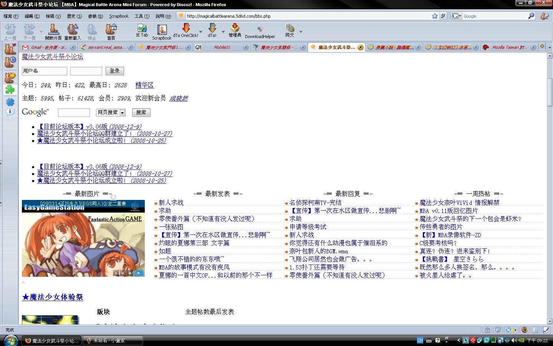Click the 首頁 home toolbar icon
Viewport: 553px width, 346px height.
tap(111, 31)
